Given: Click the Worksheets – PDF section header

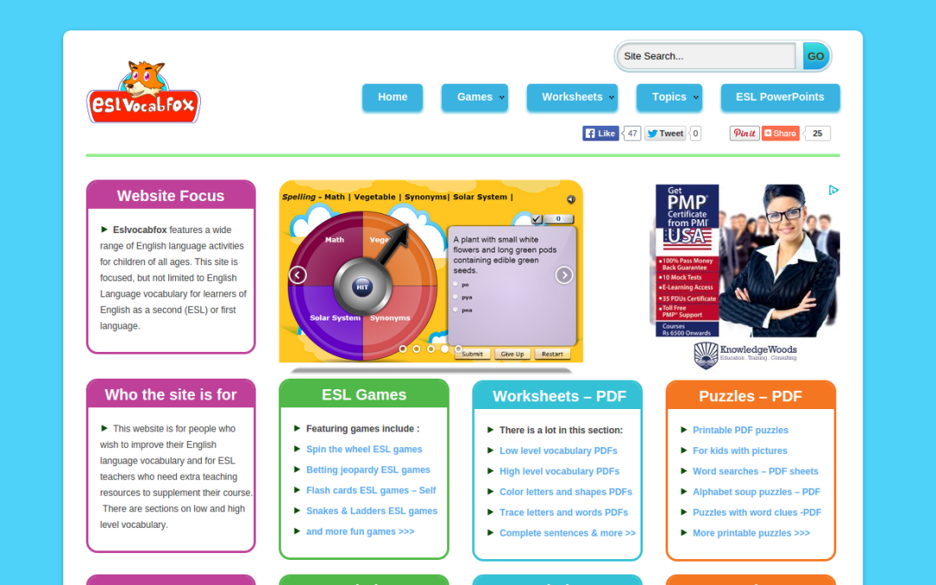Looking at the screenshot, I should pos(559,396).
